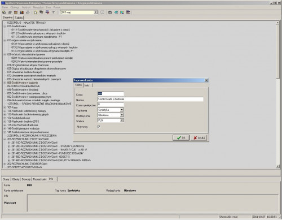Open the period dropdown showing 2011 maj
282x220 pixels.
coord(95,12)
